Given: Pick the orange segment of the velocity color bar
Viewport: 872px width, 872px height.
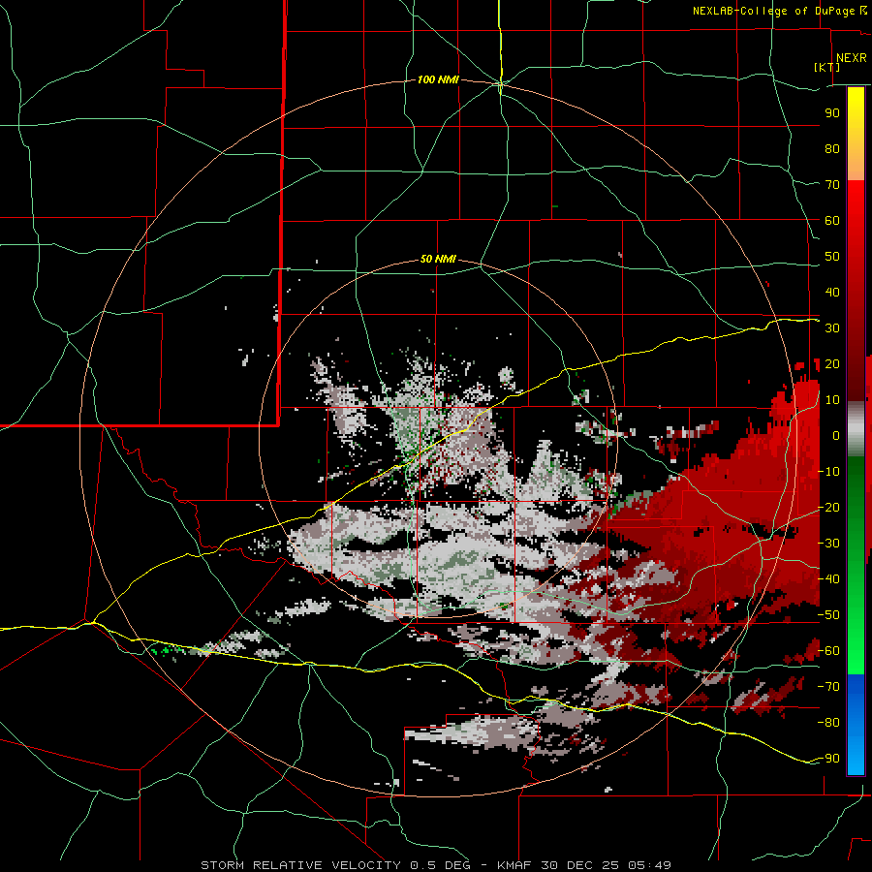Looking at the screenshot, I should (856, 163).
